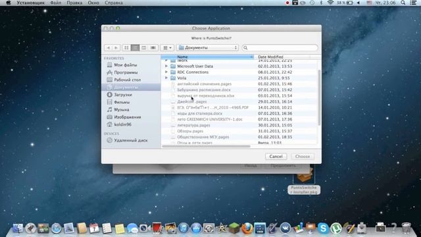Open the Apple menu
421x237 pixels.
tap(9, 3)
